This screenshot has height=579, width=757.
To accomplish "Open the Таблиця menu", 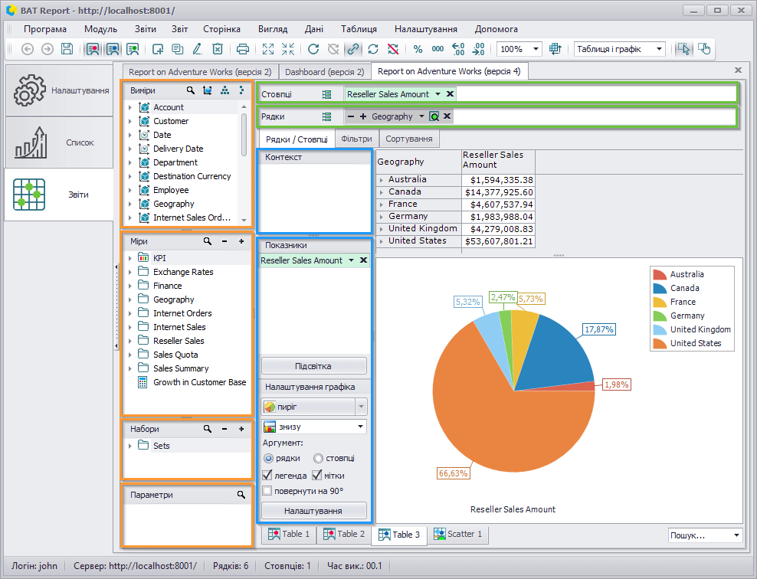I will coord(359,29).
